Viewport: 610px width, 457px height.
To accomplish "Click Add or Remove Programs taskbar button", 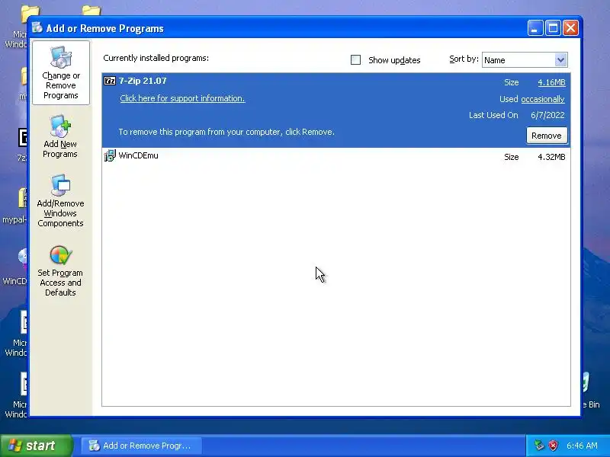I will [x=142, y=446].
